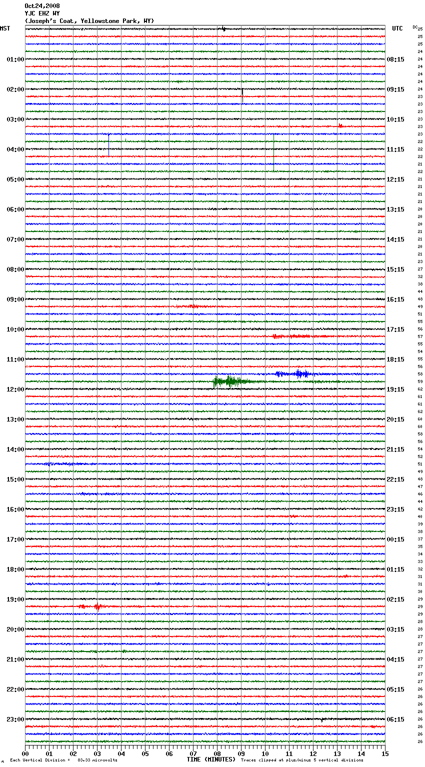Select the 21:00 MST time label
The width and height of the screenshot is (425, 767).
[15, 659]
